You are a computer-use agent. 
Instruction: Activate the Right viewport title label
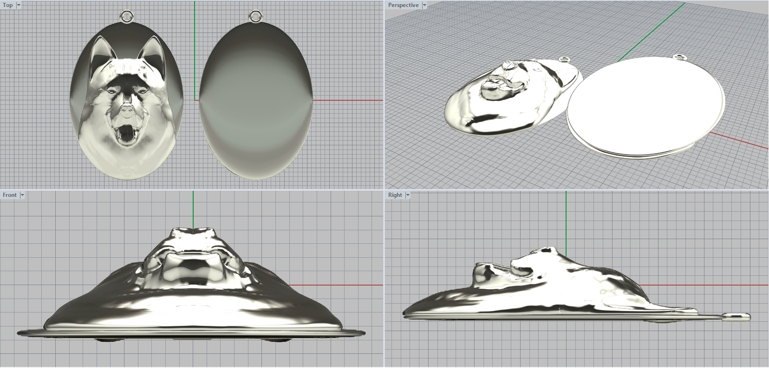point(395,195)
